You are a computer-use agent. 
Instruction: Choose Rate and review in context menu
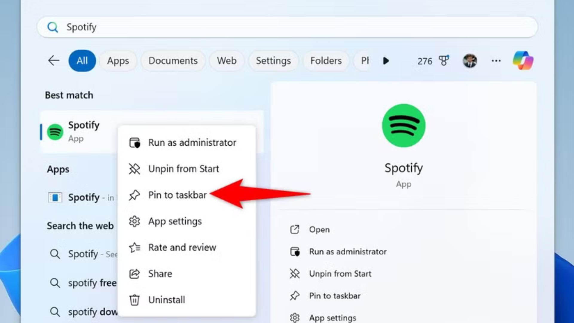(x=187, y=248)
